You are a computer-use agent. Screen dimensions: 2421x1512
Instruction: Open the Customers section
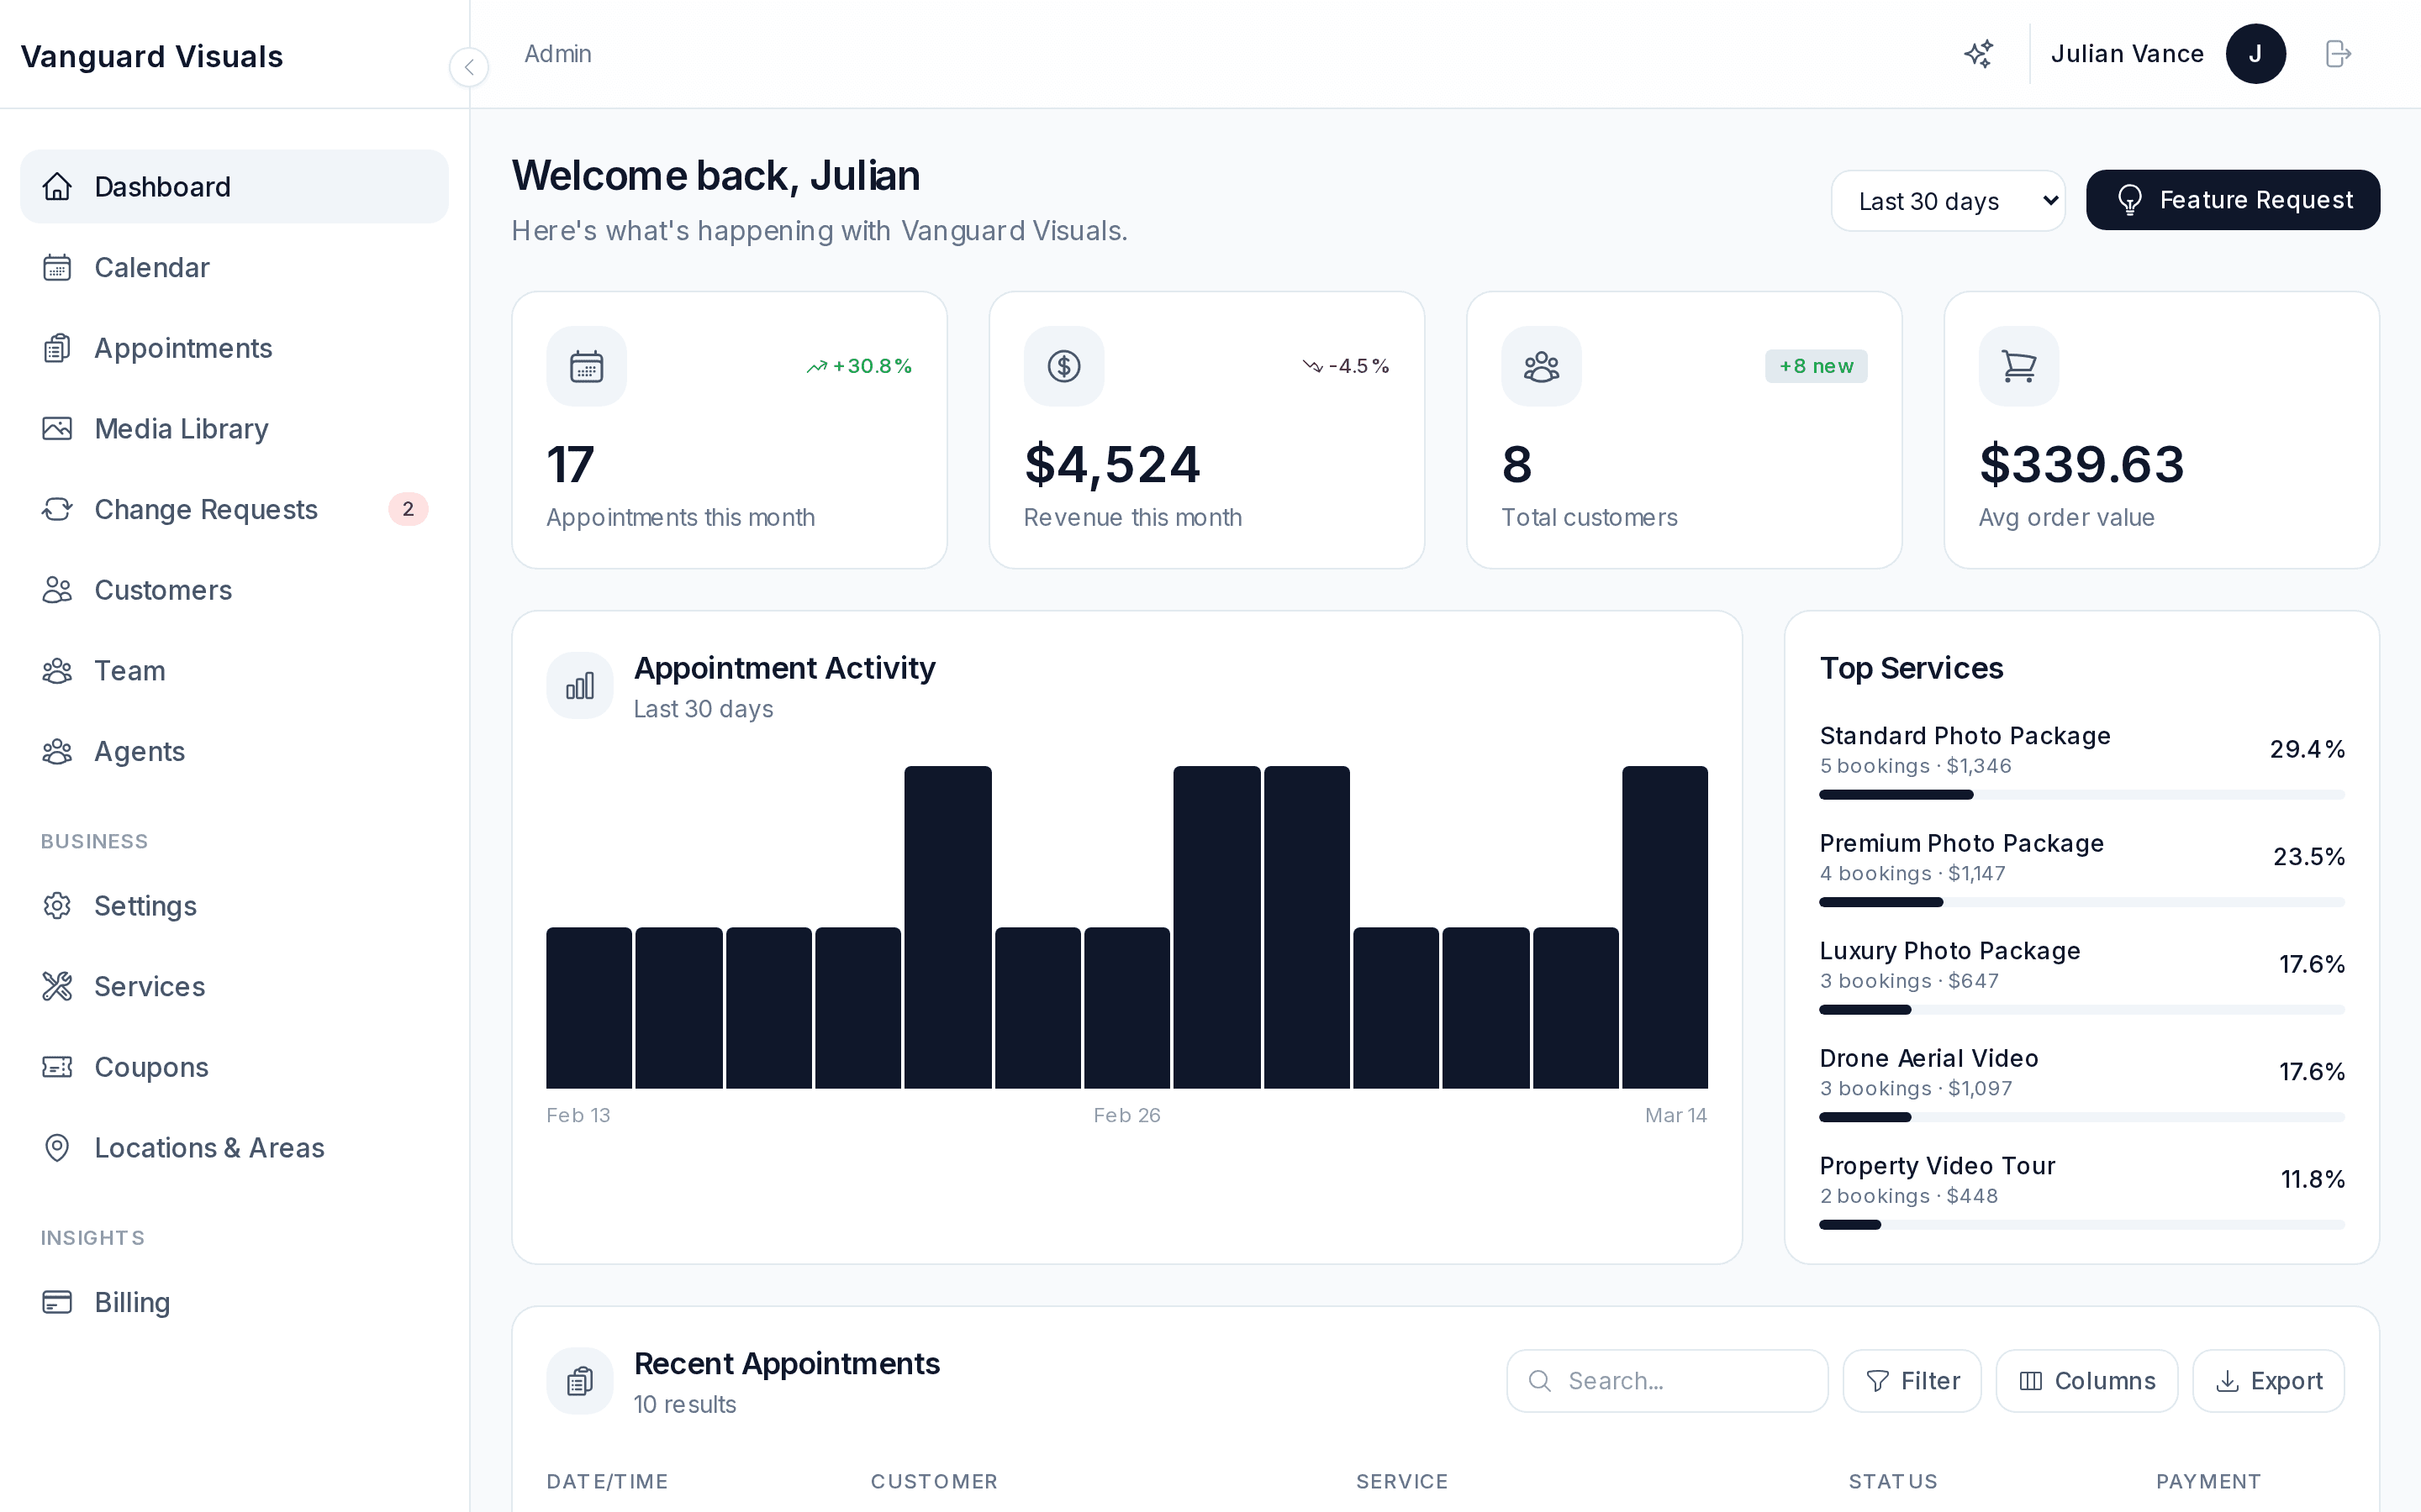coord(162,590)
